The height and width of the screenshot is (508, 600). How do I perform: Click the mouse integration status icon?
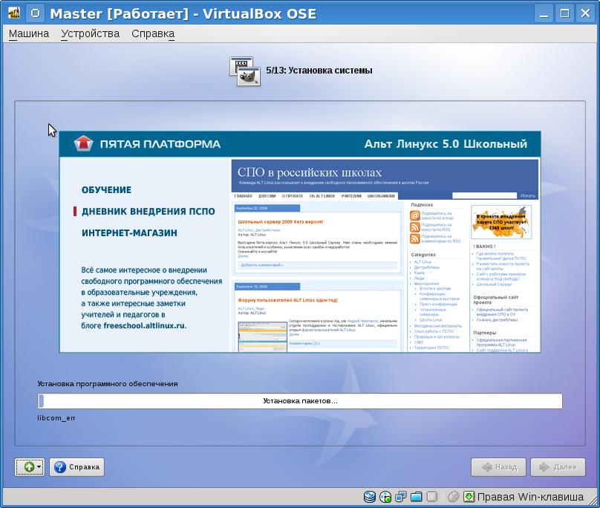(454, 497)
